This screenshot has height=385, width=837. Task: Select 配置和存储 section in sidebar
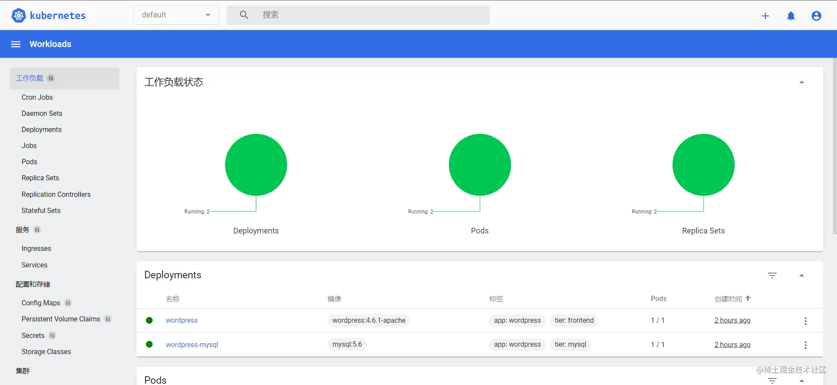33,284
